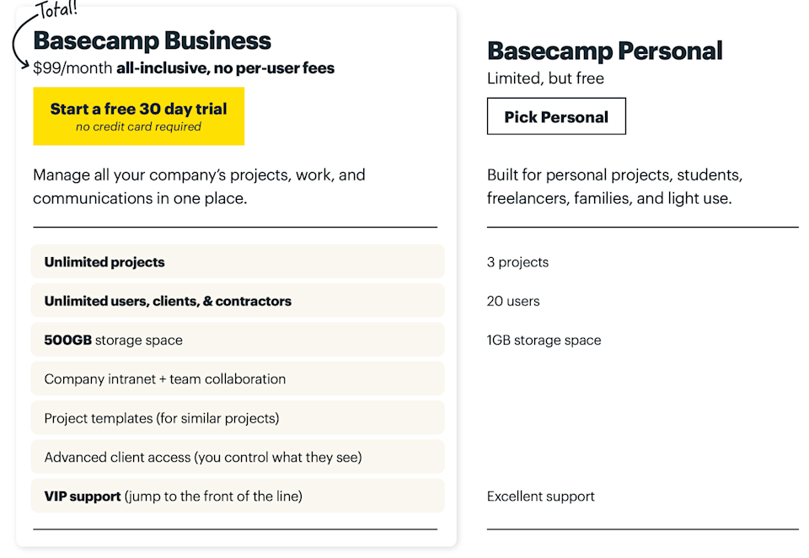Select the Project templates feature row
This screenshot has height=558, width=809.
(x=237, y=418)
